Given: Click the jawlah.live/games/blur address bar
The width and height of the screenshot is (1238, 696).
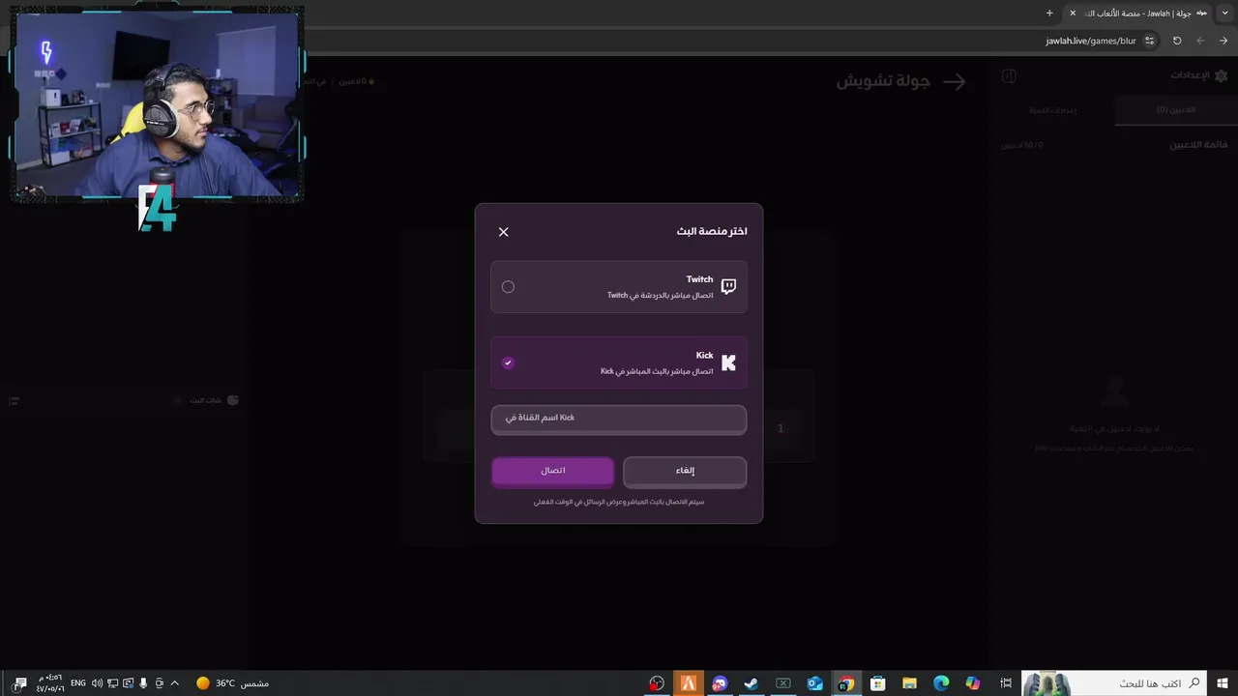Looking at the screenshot, I should (1090, 42).
